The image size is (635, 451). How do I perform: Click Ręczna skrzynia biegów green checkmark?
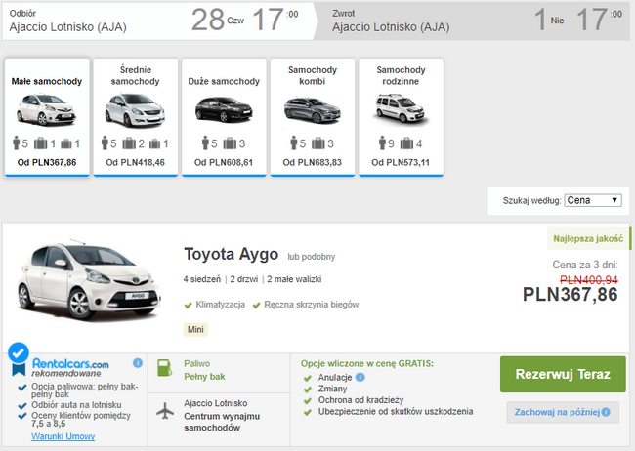(256, 306)
